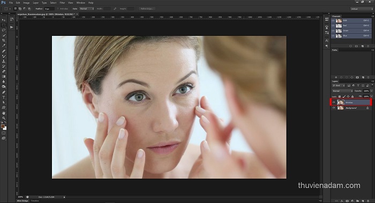Filter layers by pixel type icon
This screenshot has width=375, height=203.
click(x=349, y=86)
